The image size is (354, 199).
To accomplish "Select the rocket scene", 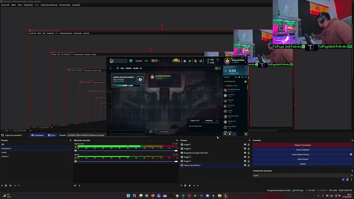I will [36, 152].
